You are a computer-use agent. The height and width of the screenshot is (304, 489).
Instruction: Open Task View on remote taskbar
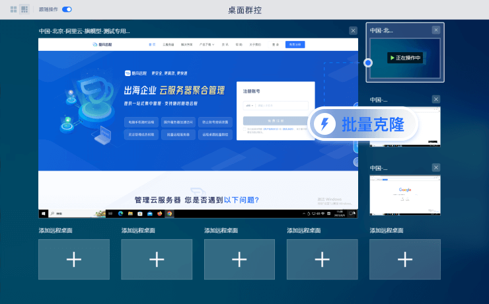click(110, 213)
